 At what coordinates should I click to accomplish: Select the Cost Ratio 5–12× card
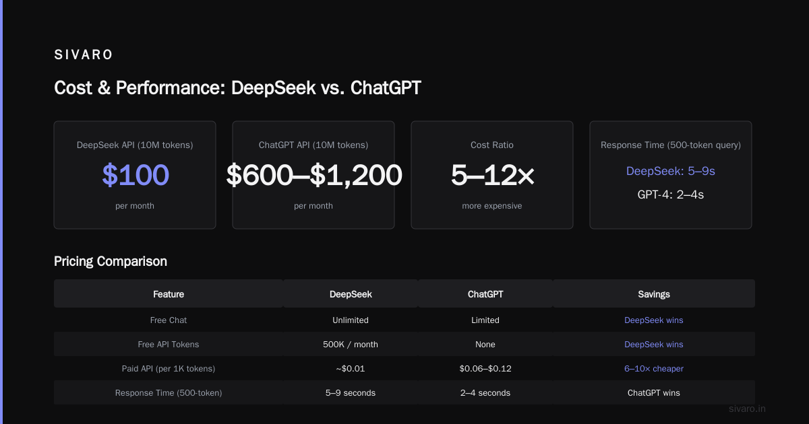coord(492,175)
